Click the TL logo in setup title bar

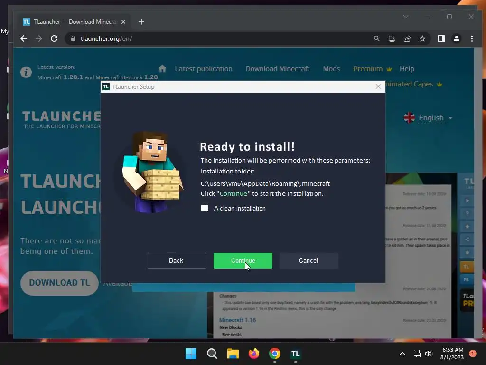click(x=106, y=86)
